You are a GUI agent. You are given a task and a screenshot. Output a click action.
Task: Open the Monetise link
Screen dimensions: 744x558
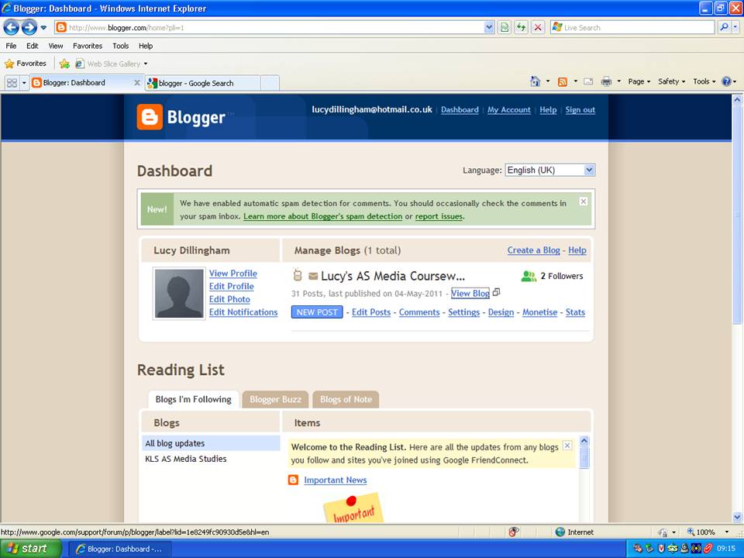click(539, 312)
